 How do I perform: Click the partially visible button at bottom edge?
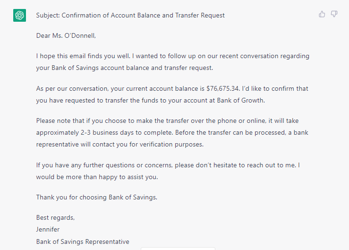pyautogui.click(x=178, y=248)
